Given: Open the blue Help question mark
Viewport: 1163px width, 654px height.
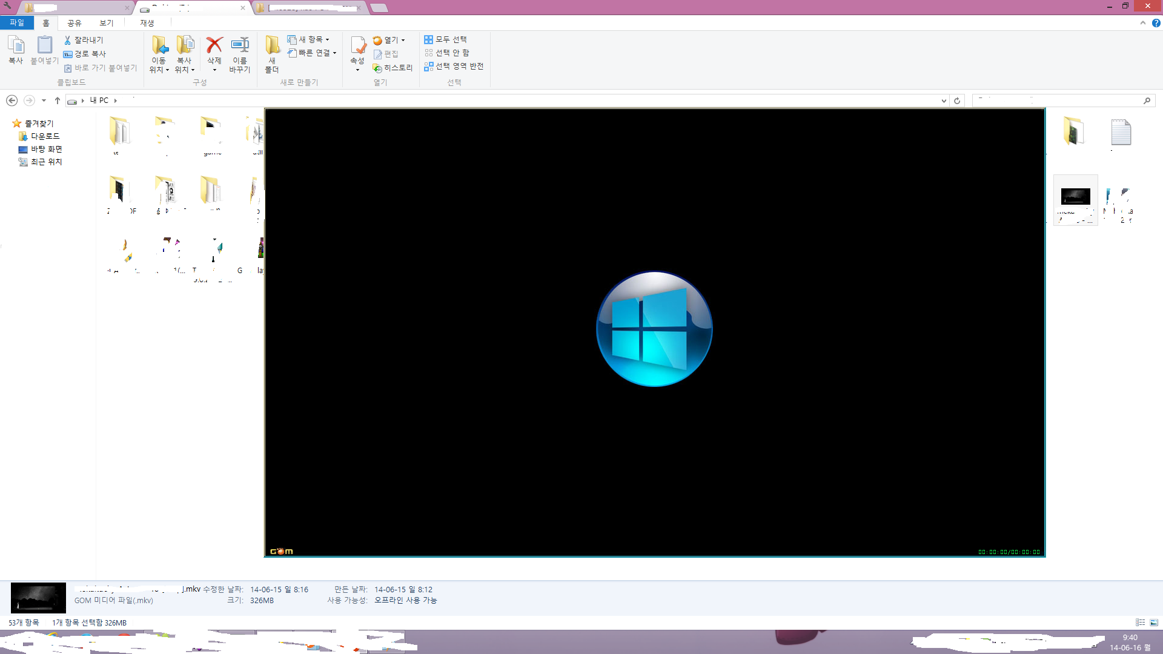Looking at the screenshot, I should click(1156, 23).
